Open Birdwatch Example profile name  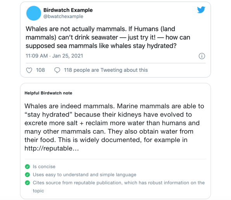pos(68,10)
